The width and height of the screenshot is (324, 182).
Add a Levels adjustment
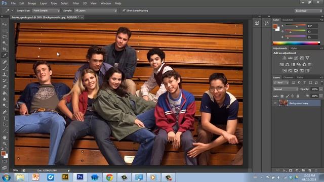click(x=290, y=58)
